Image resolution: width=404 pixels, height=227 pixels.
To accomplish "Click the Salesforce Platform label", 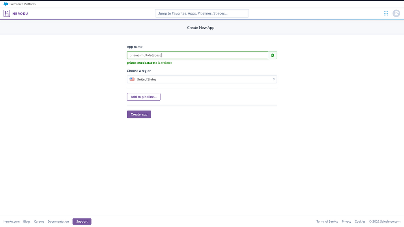I will (x=22, y=4).
